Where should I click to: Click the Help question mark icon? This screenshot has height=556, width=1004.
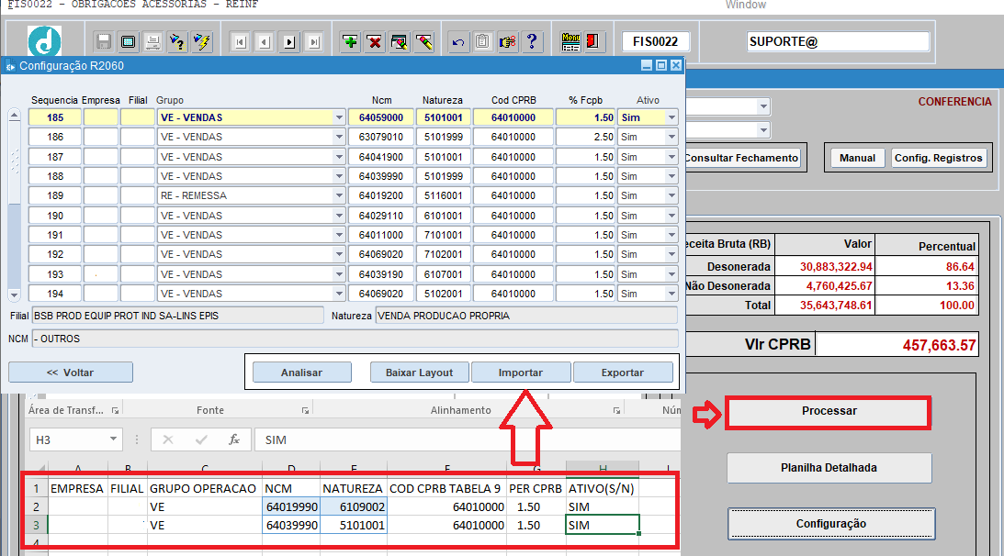tap(532, 42)
